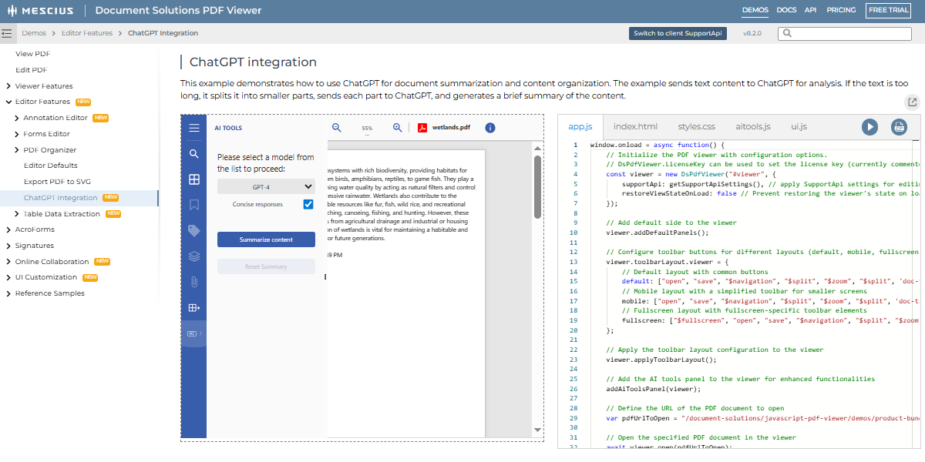This screenshot has width=925, height=462.
Task: Click the MESCIUS logo
Action: 42,11
